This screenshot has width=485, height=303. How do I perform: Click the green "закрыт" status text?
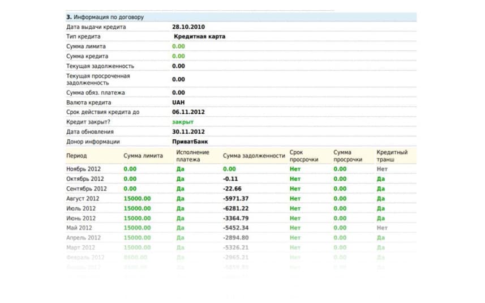coord(183,122)
